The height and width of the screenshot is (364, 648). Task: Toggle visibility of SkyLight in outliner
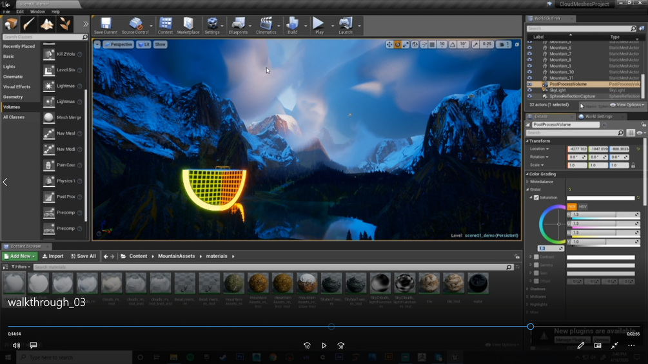530,90
